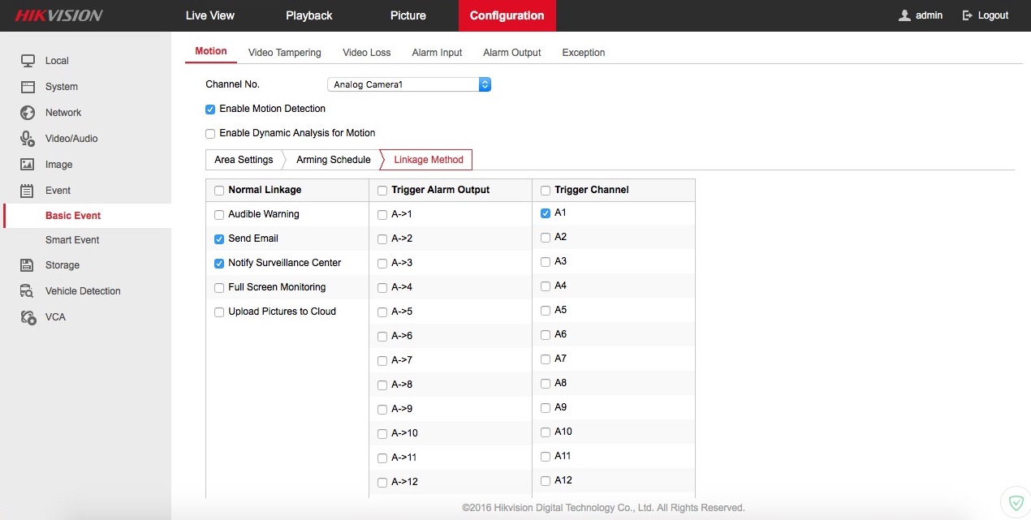
Task: Switch to the Video Tampering tab
Action: pos(284,53)
